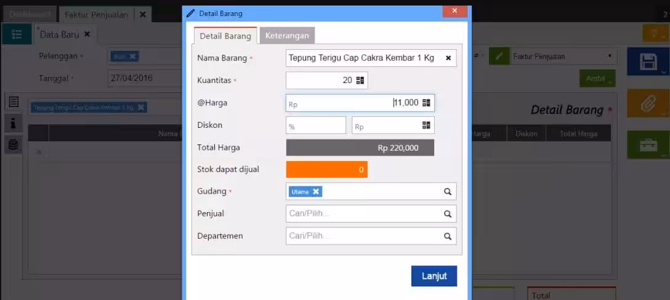Viewport: 670px width, 300px height.
Task: Open the calculator icon in Diskon Rp field
Action: point(426,125)
